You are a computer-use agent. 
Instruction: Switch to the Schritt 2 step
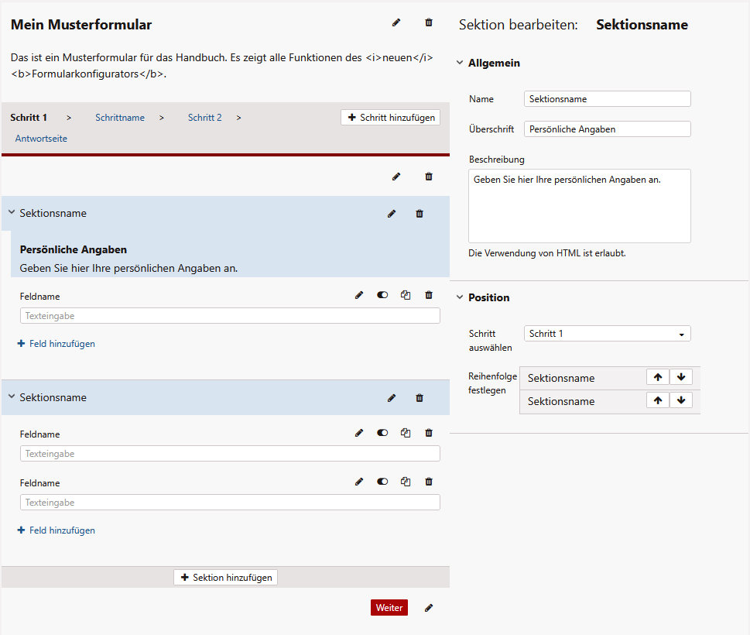(204, 118)
